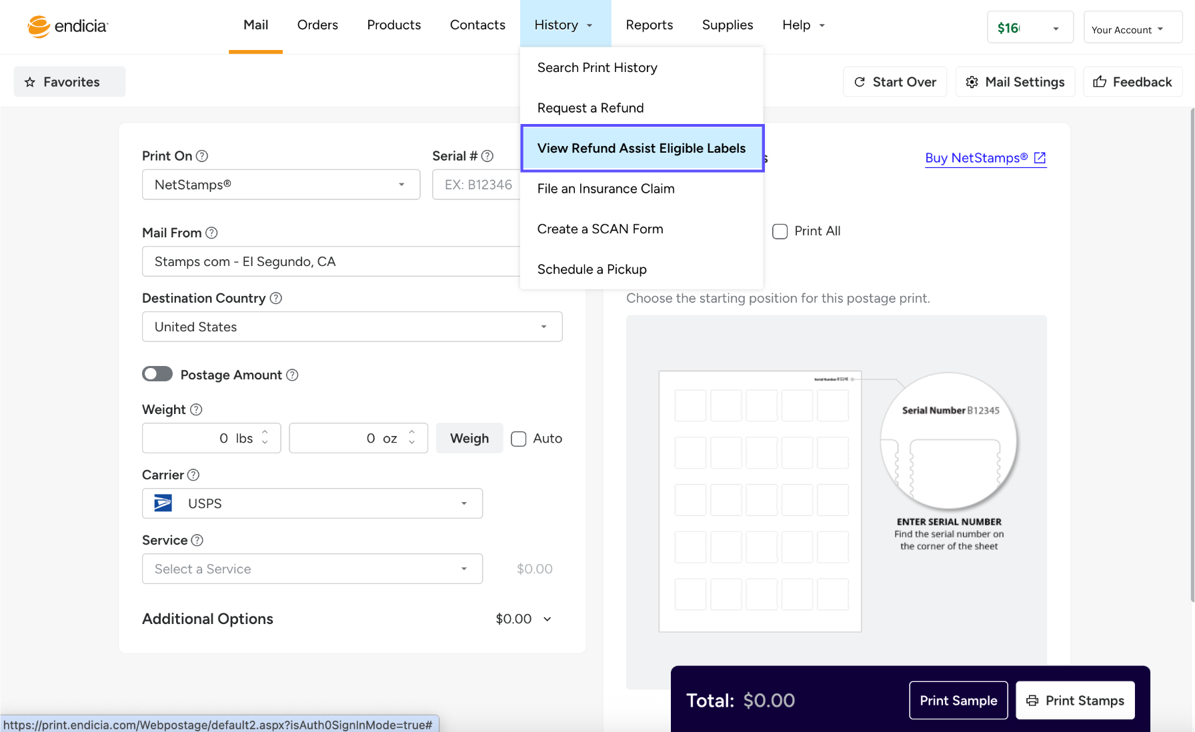Viewport: 1195px width, 732px height.
Task: Select View Refund Assist Eligible Labels
Action: [x=642, y=148]
